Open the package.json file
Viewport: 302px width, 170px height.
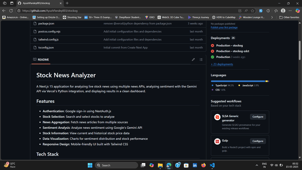[46, 23]
